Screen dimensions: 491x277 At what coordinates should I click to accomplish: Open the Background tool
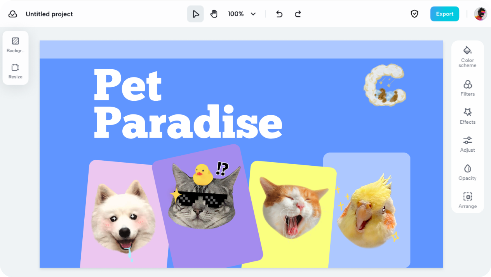[x=16, y=45]
